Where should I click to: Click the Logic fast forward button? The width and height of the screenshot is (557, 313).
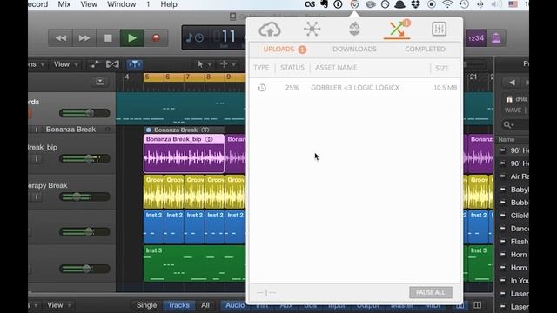click(x=84, y=38)
